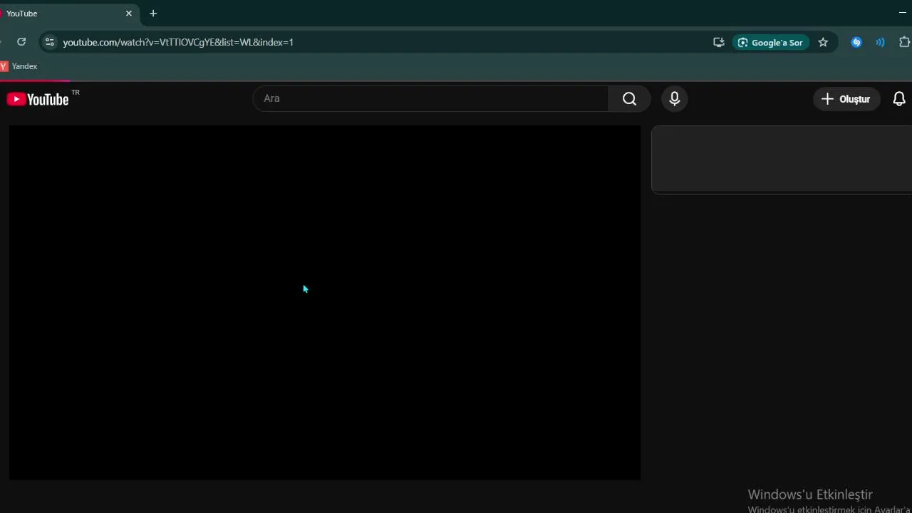Screen dimensions: 912x513
Task: Bookmark this page with the star icon
Action: (x=823, y=42)
